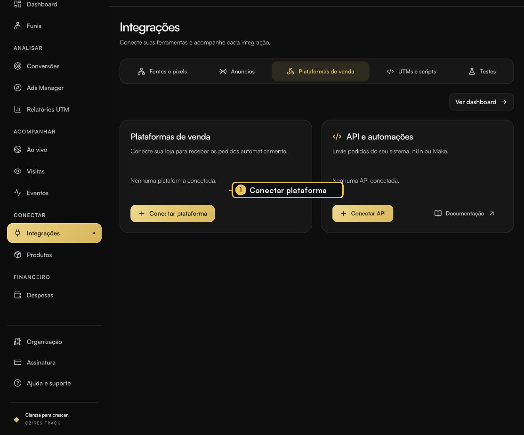The height and width of the screenshot is (435, 524).
Task: Click 'Clareza para crescer.' footer text
Action: pos(47,415)
